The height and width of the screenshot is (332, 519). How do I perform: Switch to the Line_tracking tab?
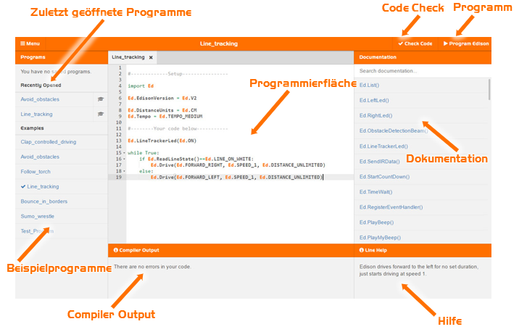(x=128, y=57)
